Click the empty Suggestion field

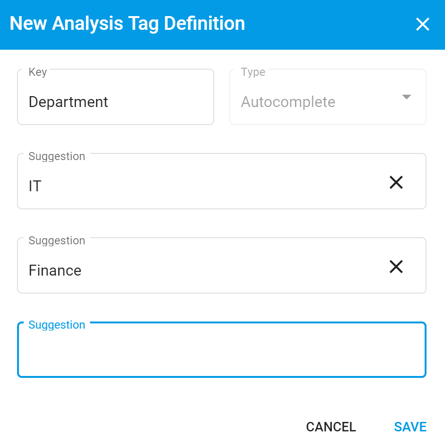[222, 349]
